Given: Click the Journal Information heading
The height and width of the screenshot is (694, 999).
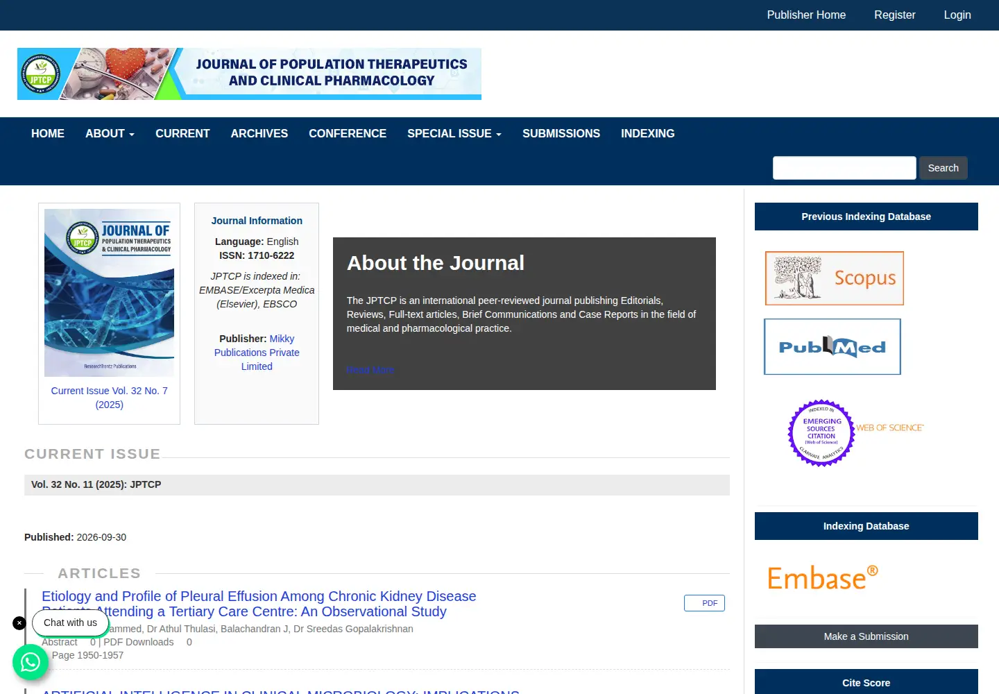Looking at the screenshot, I should pyautogui.click(x=257, y=221).
